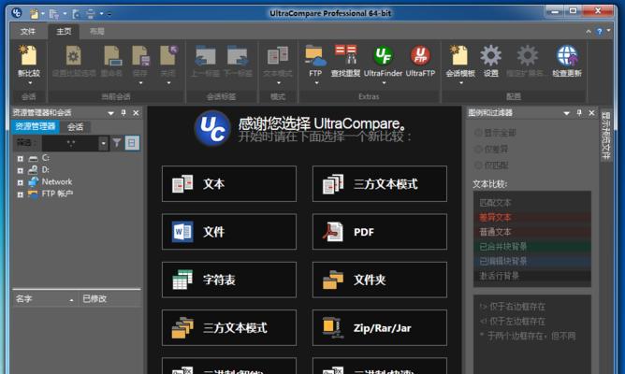The height and width of the screenshot is (374, 625).
Task: Start a Zip/Rar/Jar archive comparison
Action: tap(380, 328)
